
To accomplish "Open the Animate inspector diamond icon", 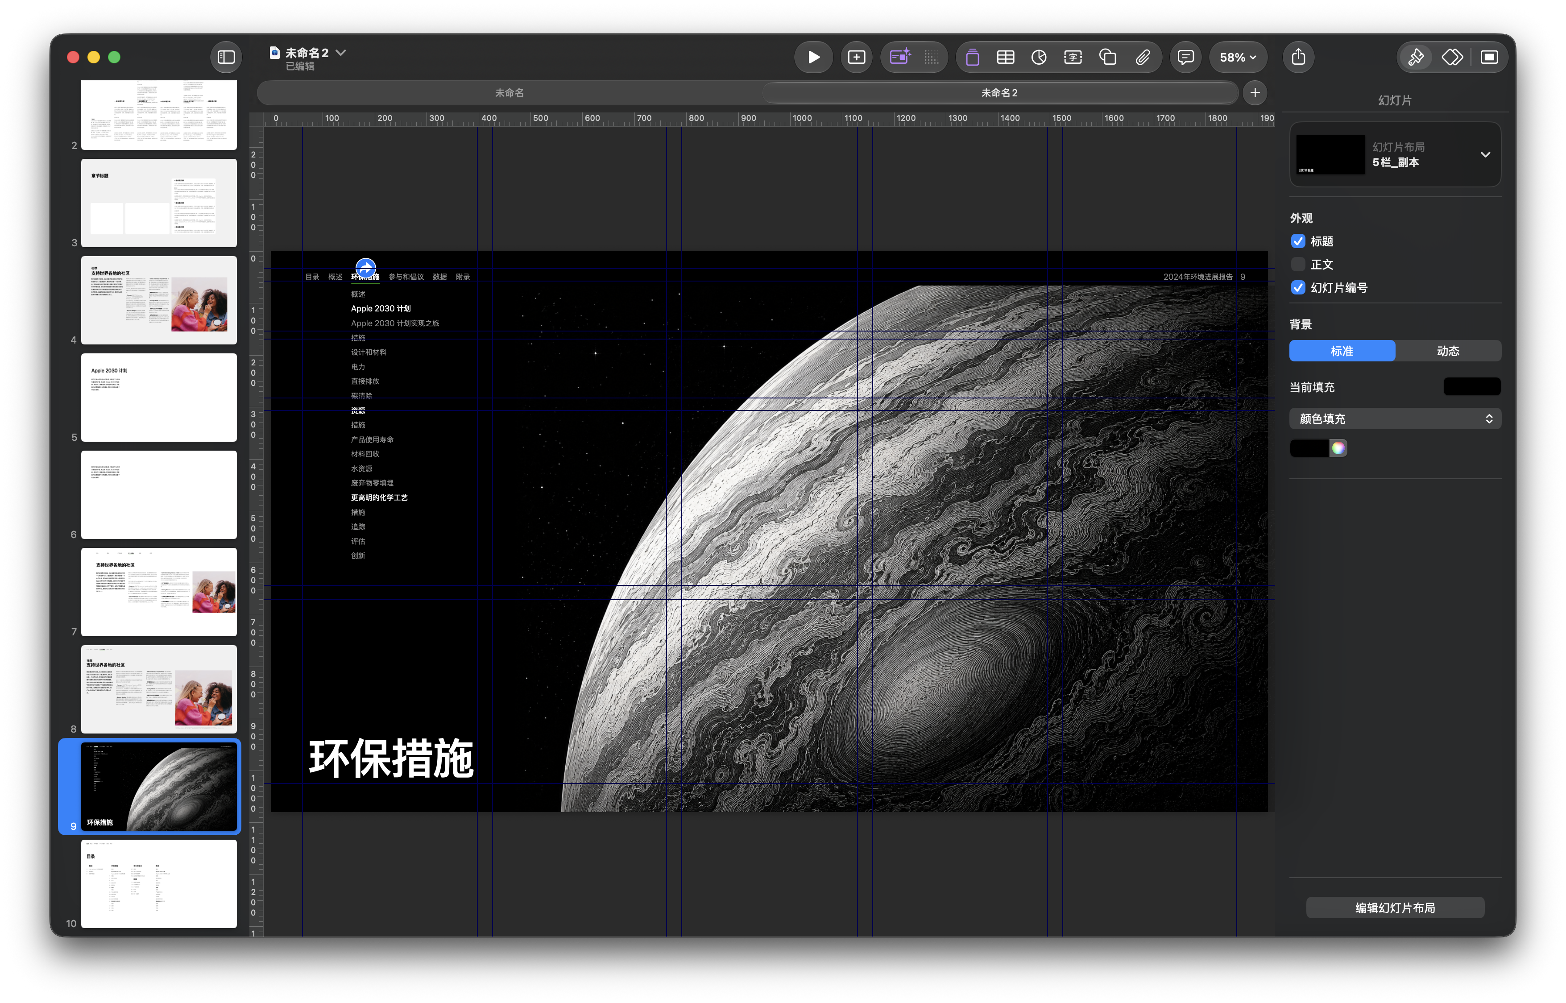I will coord(1452,57).
